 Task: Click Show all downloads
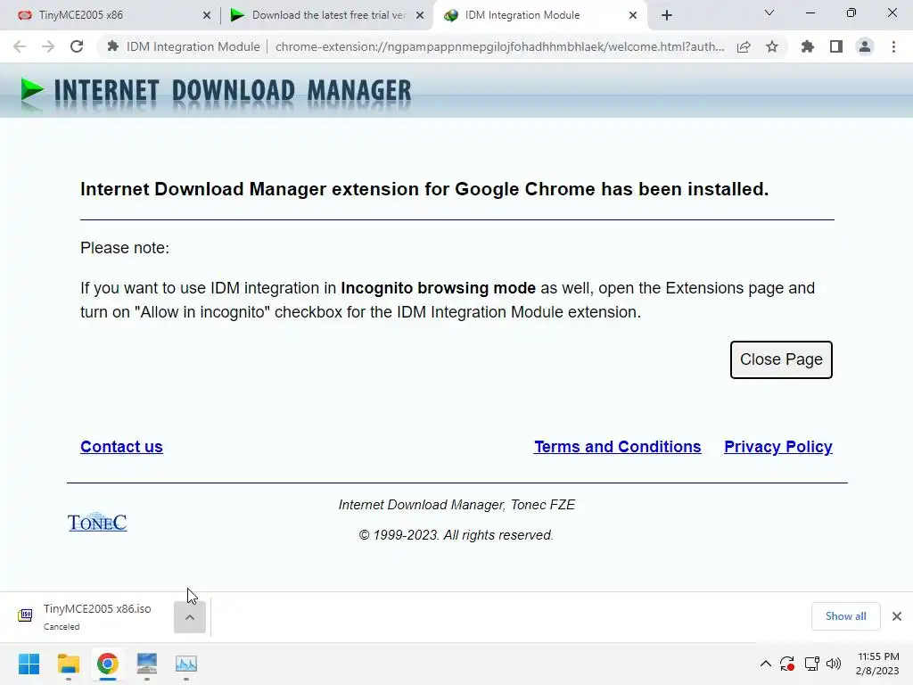tap(845, 616)
